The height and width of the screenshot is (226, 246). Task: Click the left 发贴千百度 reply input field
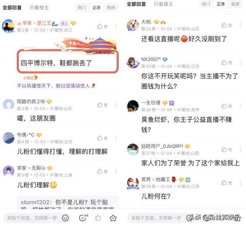(32, 218)
